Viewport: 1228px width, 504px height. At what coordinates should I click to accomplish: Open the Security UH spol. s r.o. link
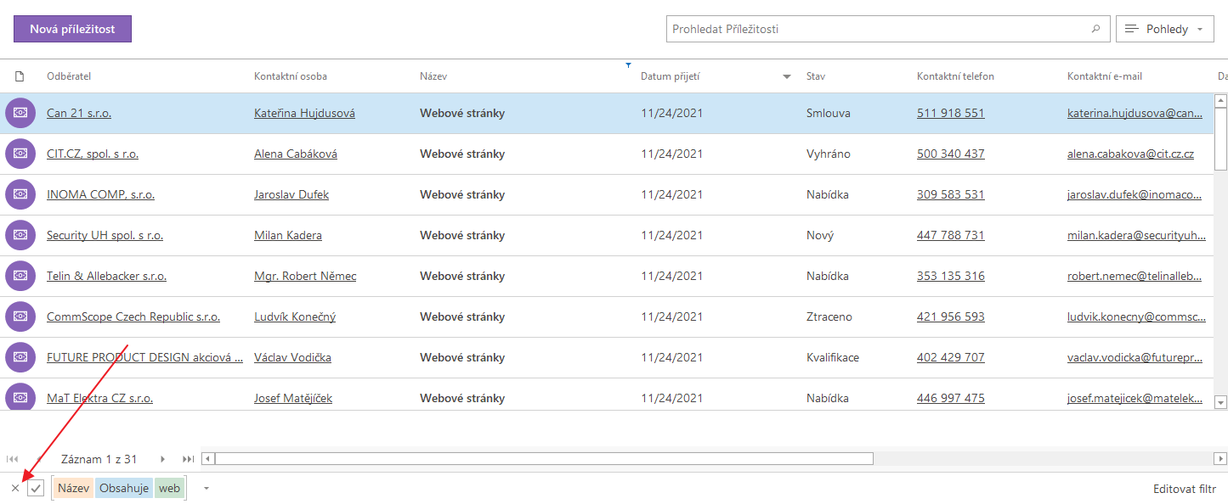point(105,236)
